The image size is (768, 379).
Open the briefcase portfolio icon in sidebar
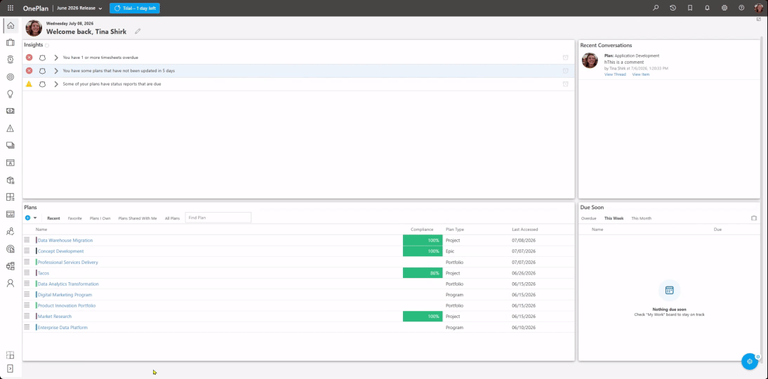point(11,43)
